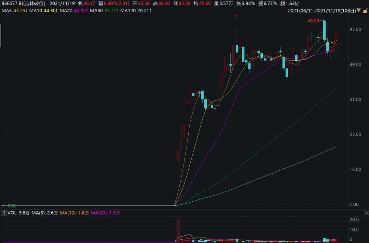Click the 47.00 price axis label
Image resolution: width=369 pixels, height=243 pixels.
(x=355, y=29)
